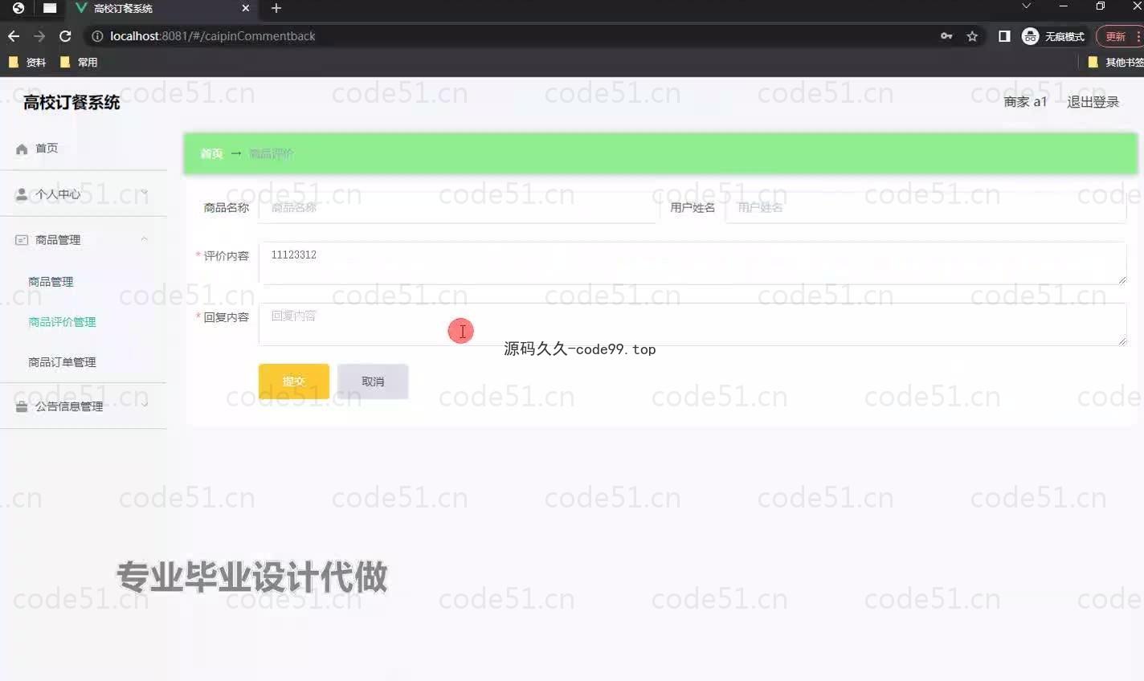Open the 资料 bookmarks folder
This screenshot has height=681, width=1144.
(27, 62)
